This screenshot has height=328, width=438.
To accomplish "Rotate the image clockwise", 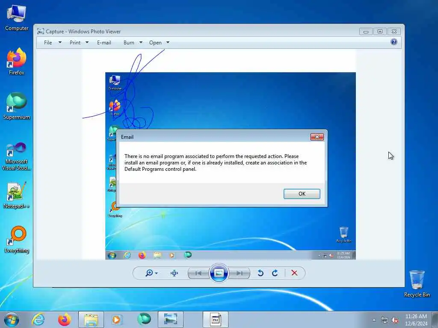I will pyautogui.click(x=275, y=273).
